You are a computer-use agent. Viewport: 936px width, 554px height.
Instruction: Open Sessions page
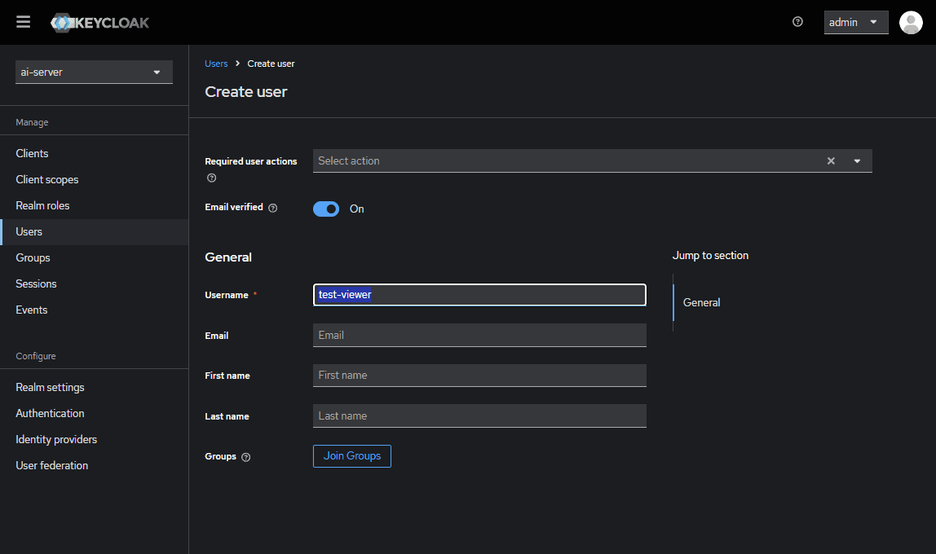pyautogui.click(x=95, y=284)
